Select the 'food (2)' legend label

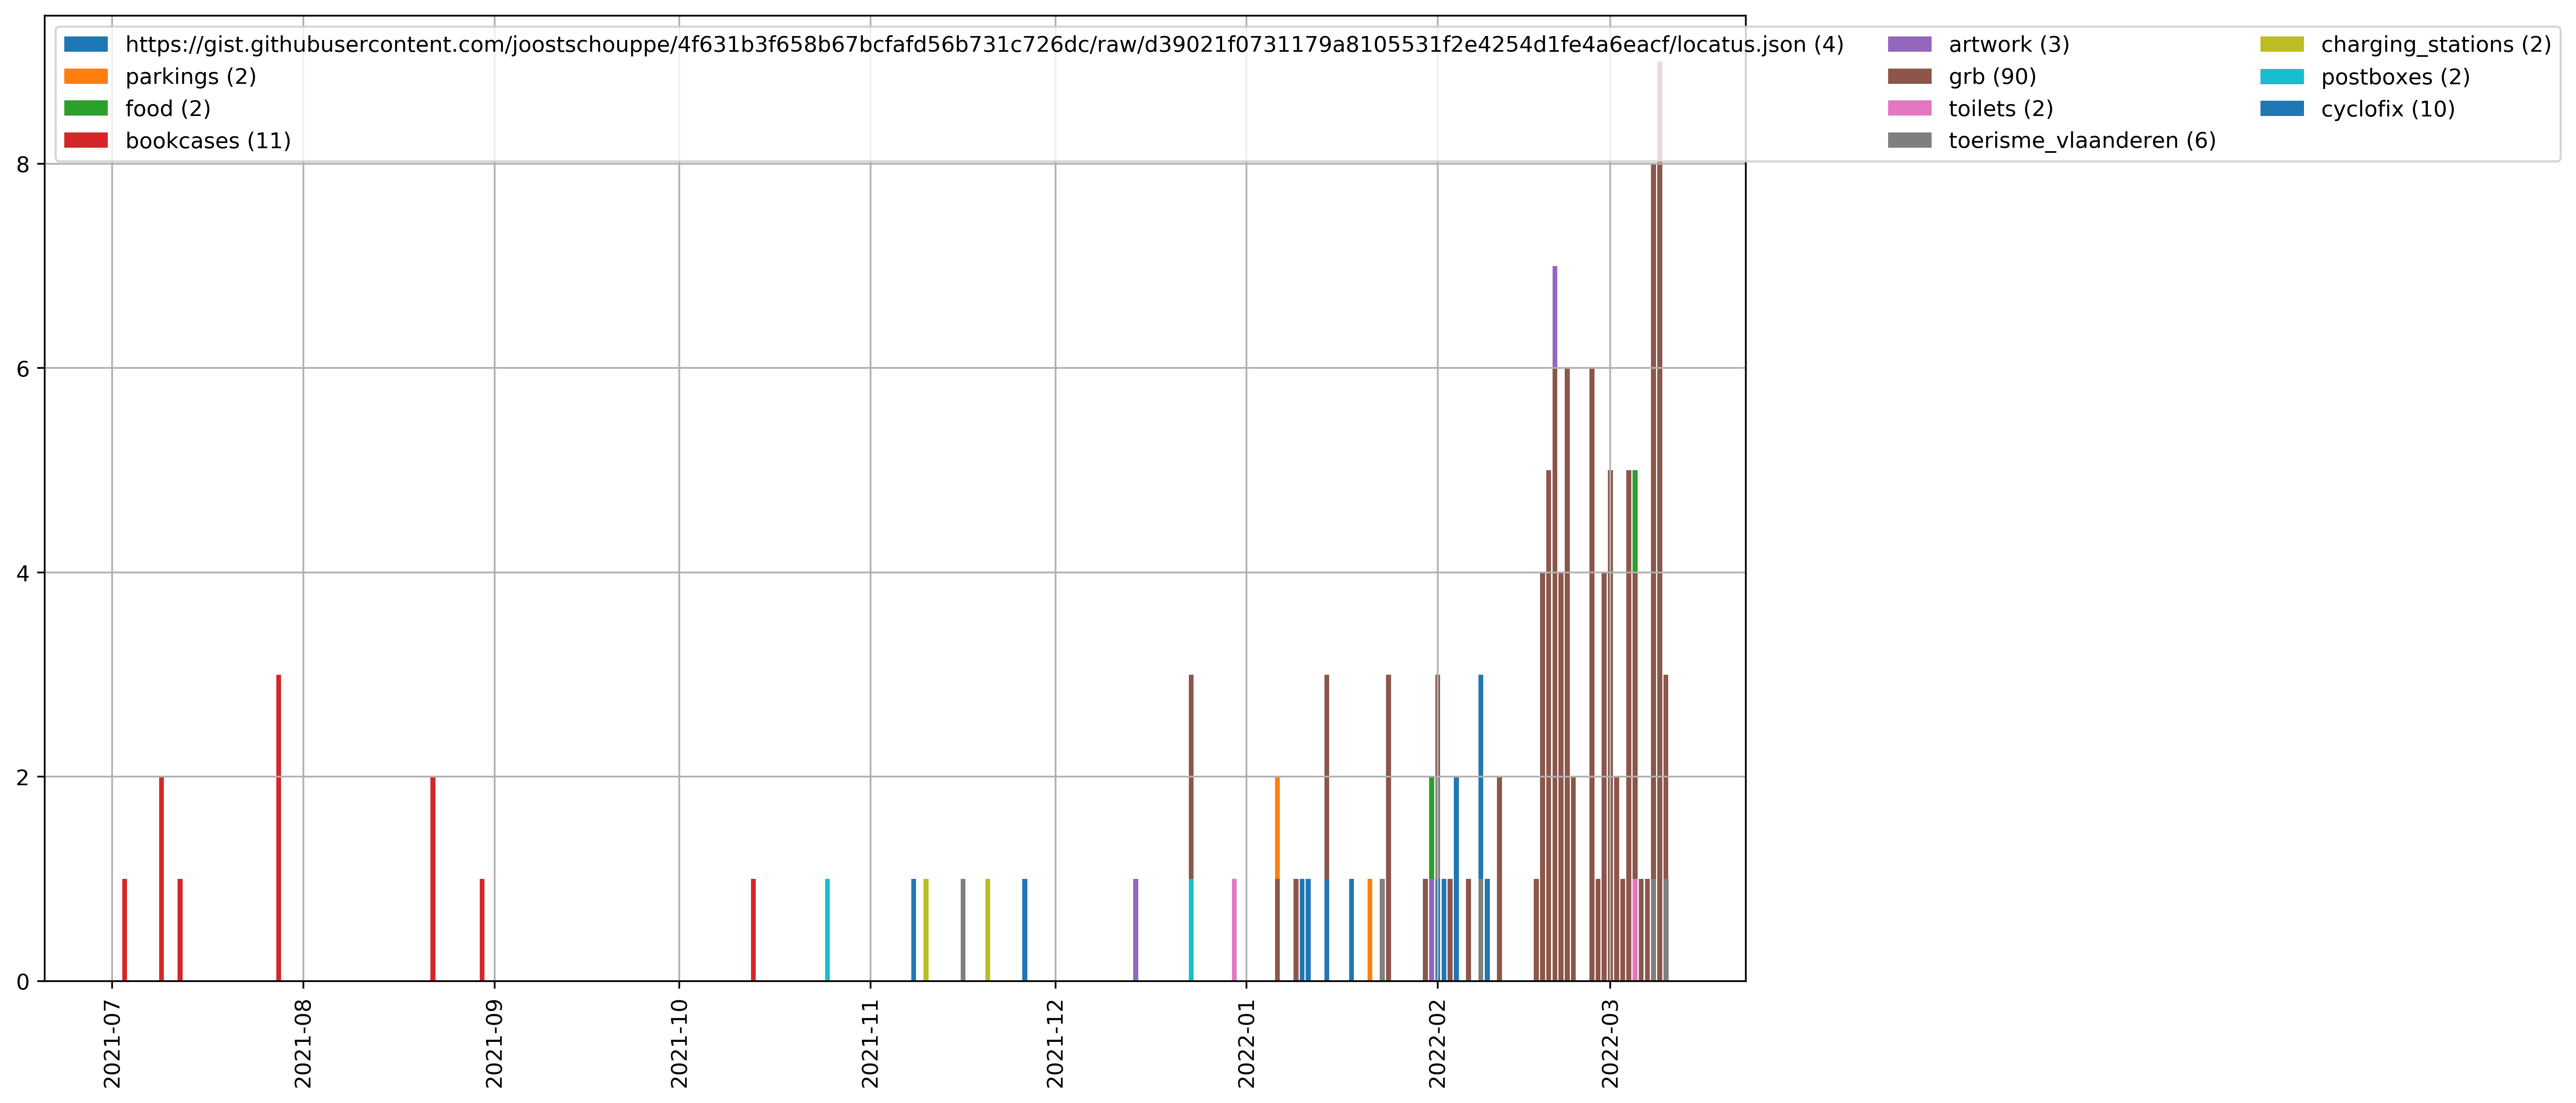(168, 109)
